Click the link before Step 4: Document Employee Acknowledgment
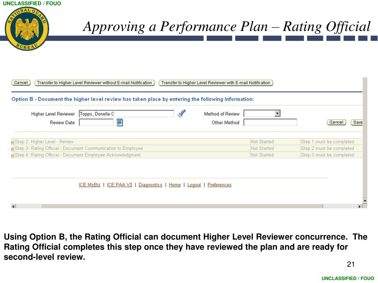 click(x=13, y=155)
